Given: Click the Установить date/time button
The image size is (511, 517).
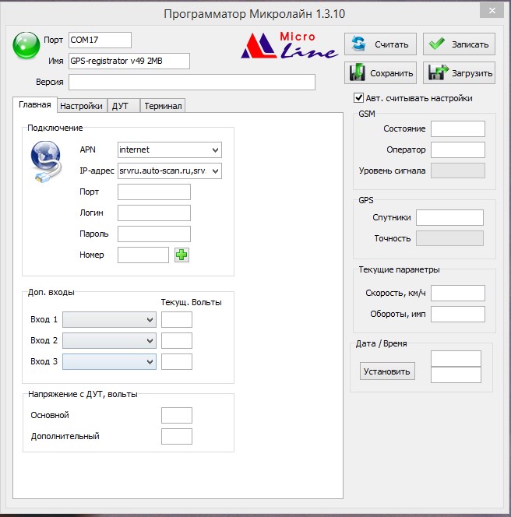Looking at the screenshot, I should click(x=387, y=371).
